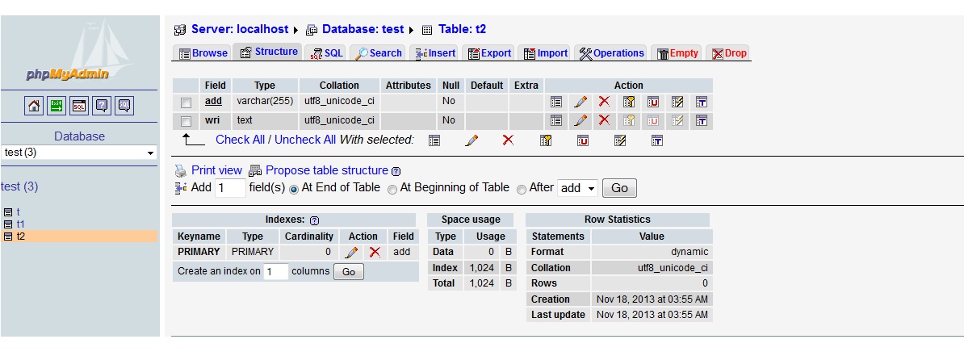This screenshot has width=964, height=360.
Task: Select table t2 in sidebar
Action: pyautogui.click(x=21, y=236)
